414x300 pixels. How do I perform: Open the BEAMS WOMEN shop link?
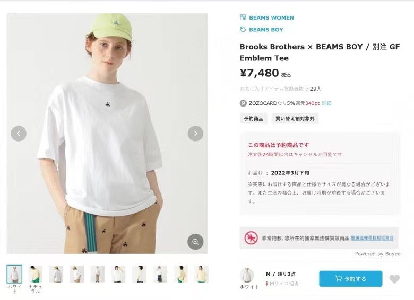271,17
